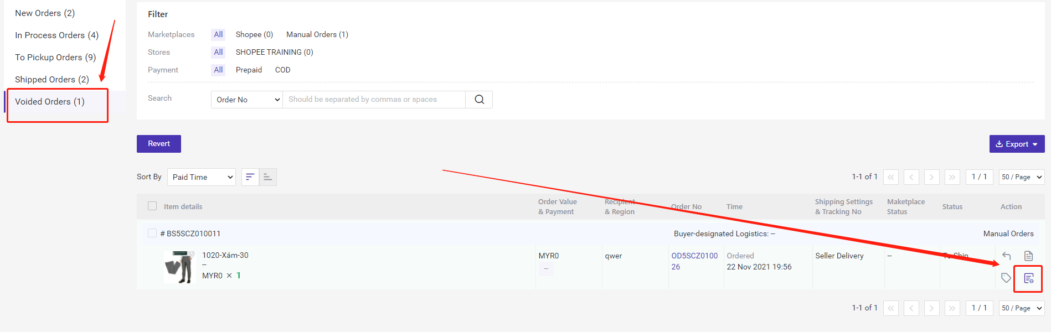The image size is (1051, 332).
Task: Click the order number search input field
Action: (x=374, y=100)
